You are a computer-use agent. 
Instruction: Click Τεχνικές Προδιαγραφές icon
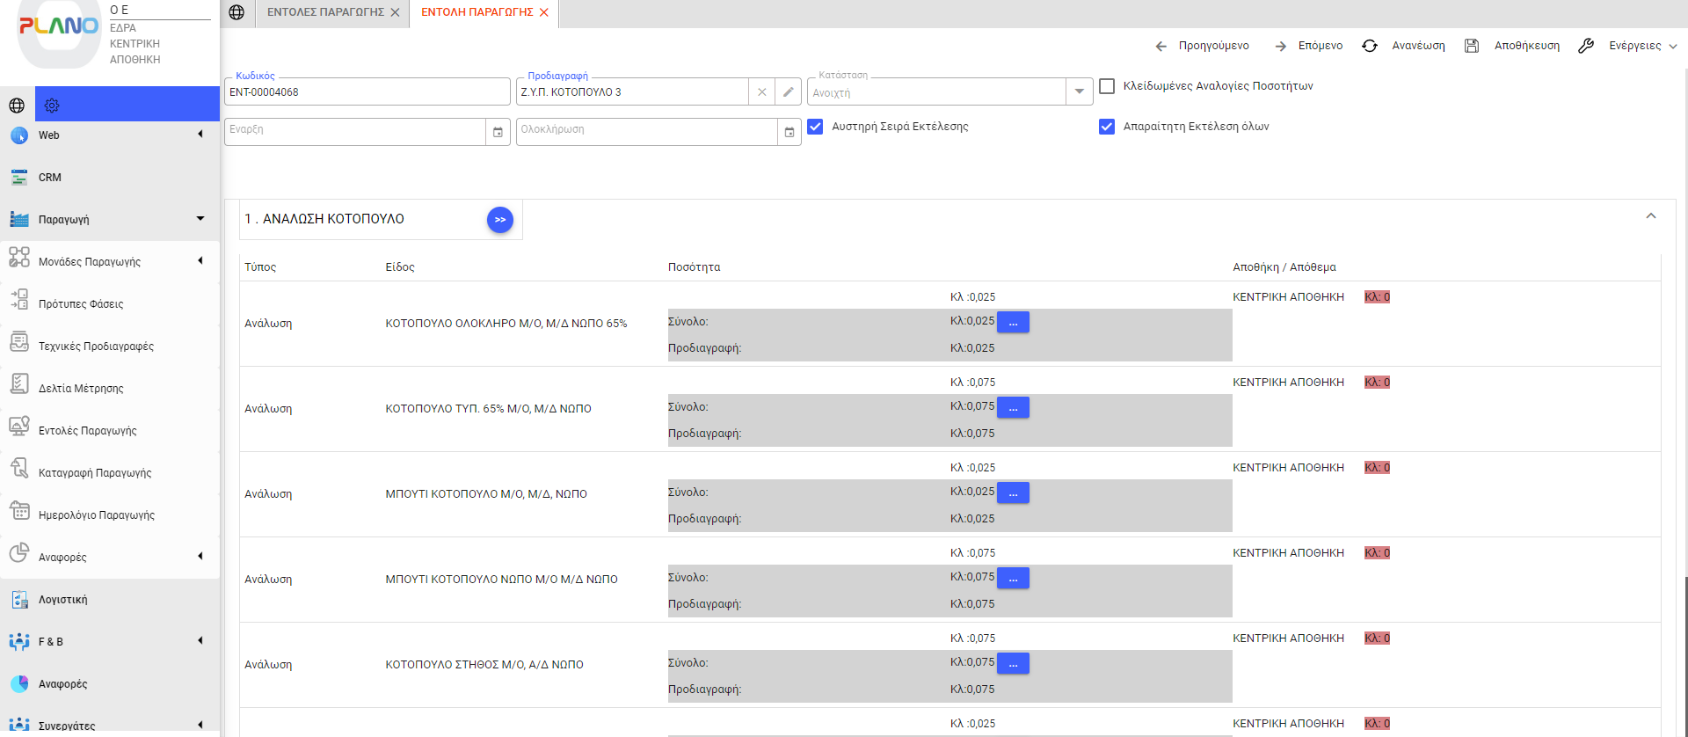19,341
